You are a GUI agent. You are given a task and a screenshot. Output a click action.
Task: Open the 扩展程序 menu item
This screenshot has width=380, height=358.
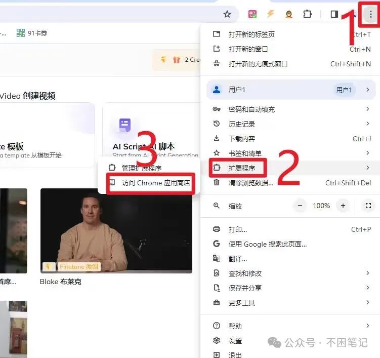[x=290, y=168]
